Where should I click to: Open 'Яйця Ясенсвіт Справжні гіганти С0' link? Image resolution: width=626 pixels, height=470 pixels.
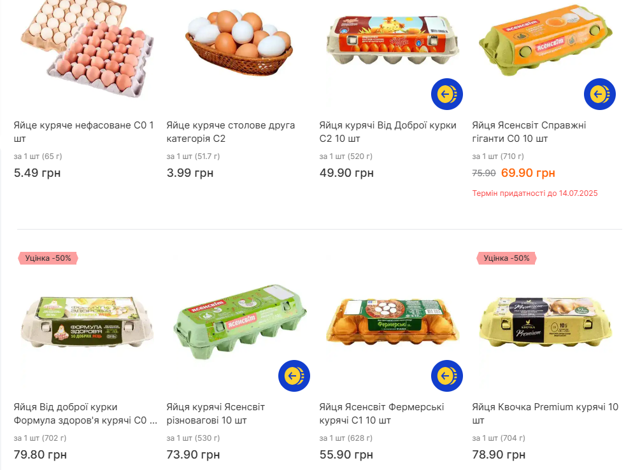[x=529, y=132]
